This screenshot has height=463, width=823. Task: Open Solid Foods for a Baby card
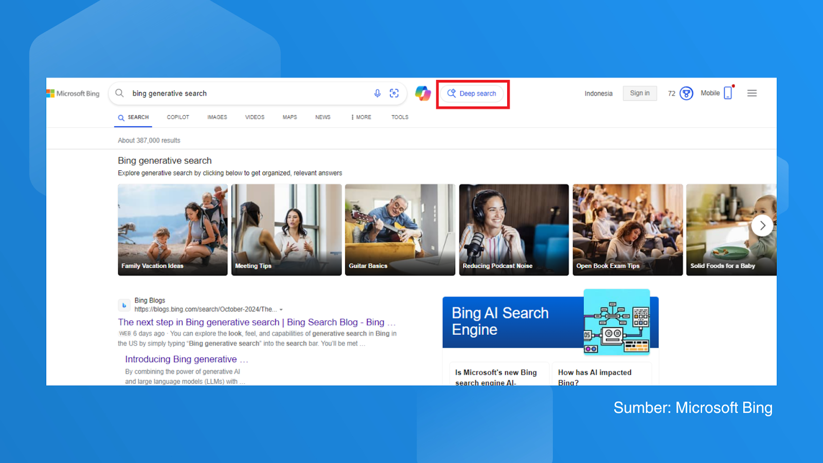point(731,230)
